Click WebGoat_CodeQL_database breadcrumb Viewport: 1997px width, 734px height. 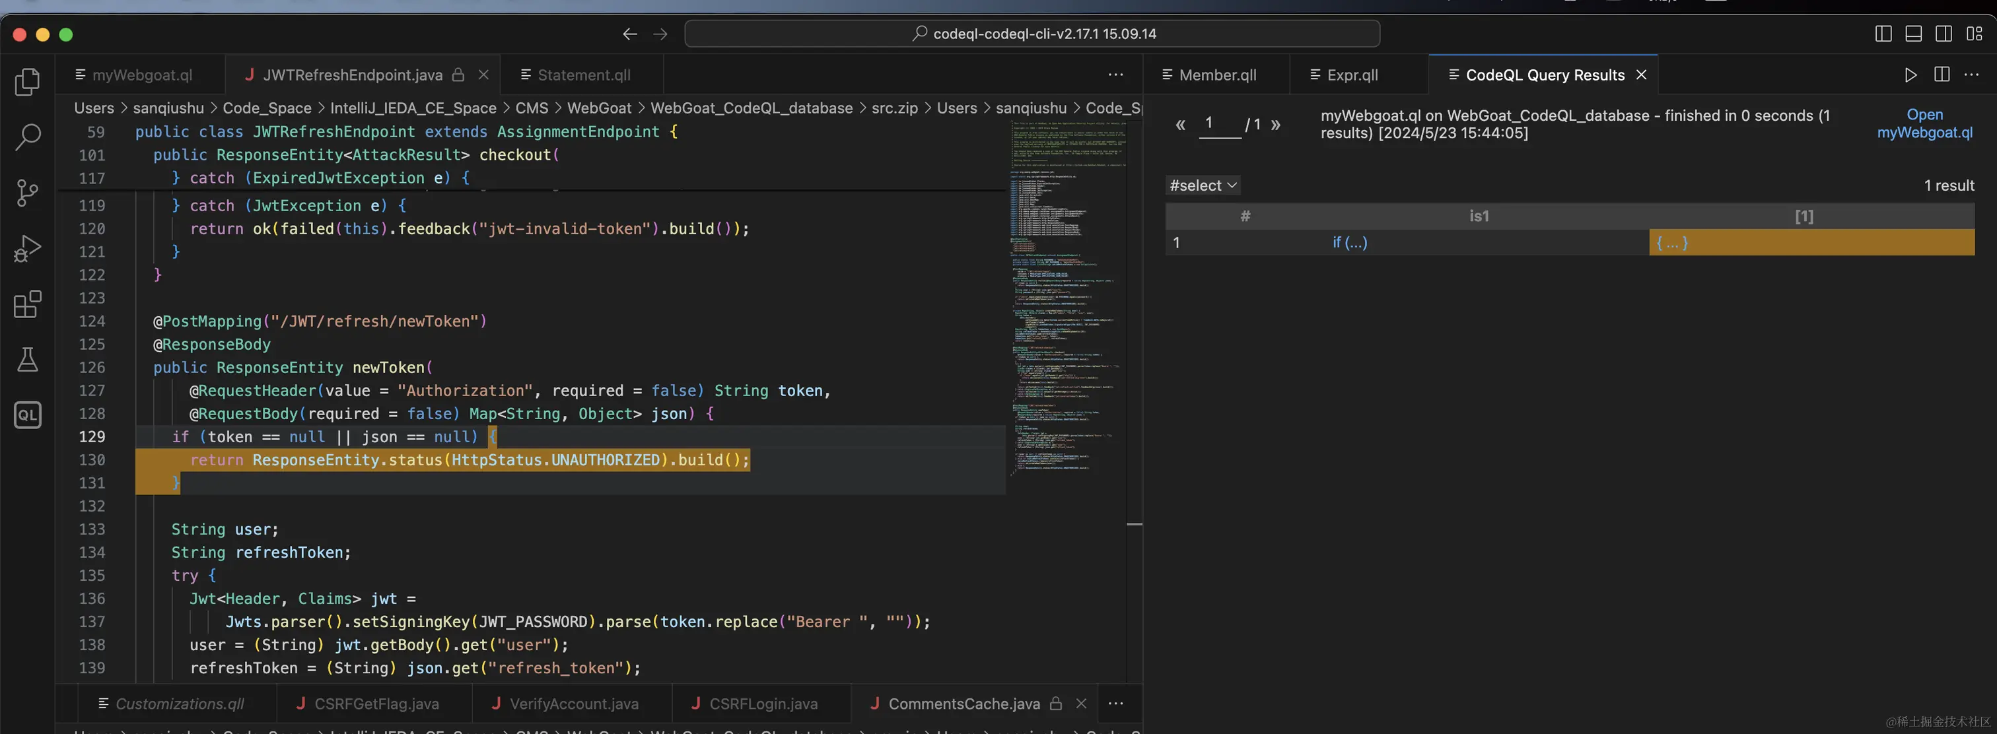tap(752, 108)
